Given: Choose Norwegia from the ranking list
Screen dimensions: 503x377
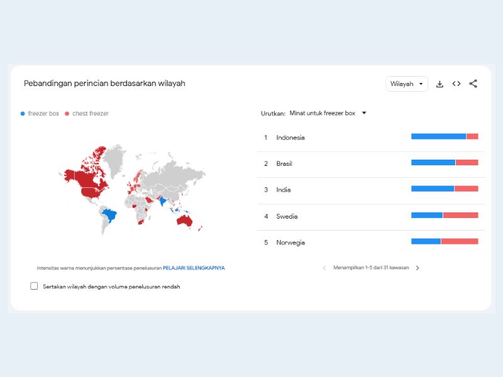Looking at the screenshot, I should pyautogui.click(x=290, y=243).
